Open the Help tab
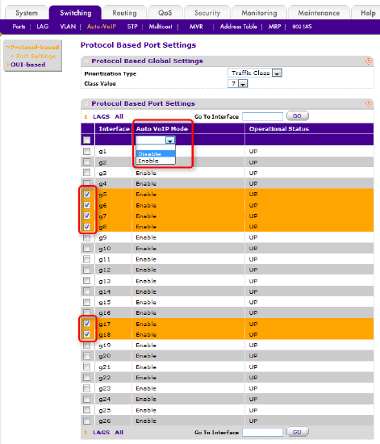 coord(368,13)
